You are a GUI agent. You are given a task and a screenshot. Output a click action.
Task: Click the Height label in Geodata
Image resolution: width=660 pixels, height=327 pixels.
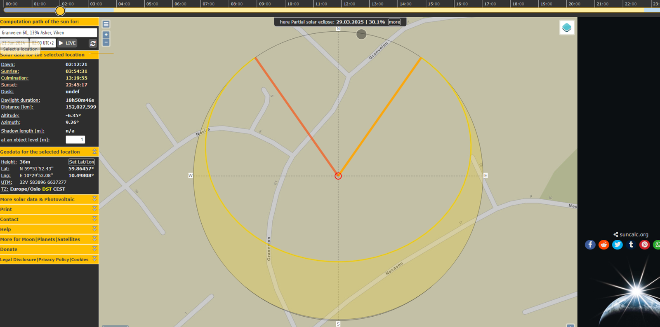coord(9,162)
